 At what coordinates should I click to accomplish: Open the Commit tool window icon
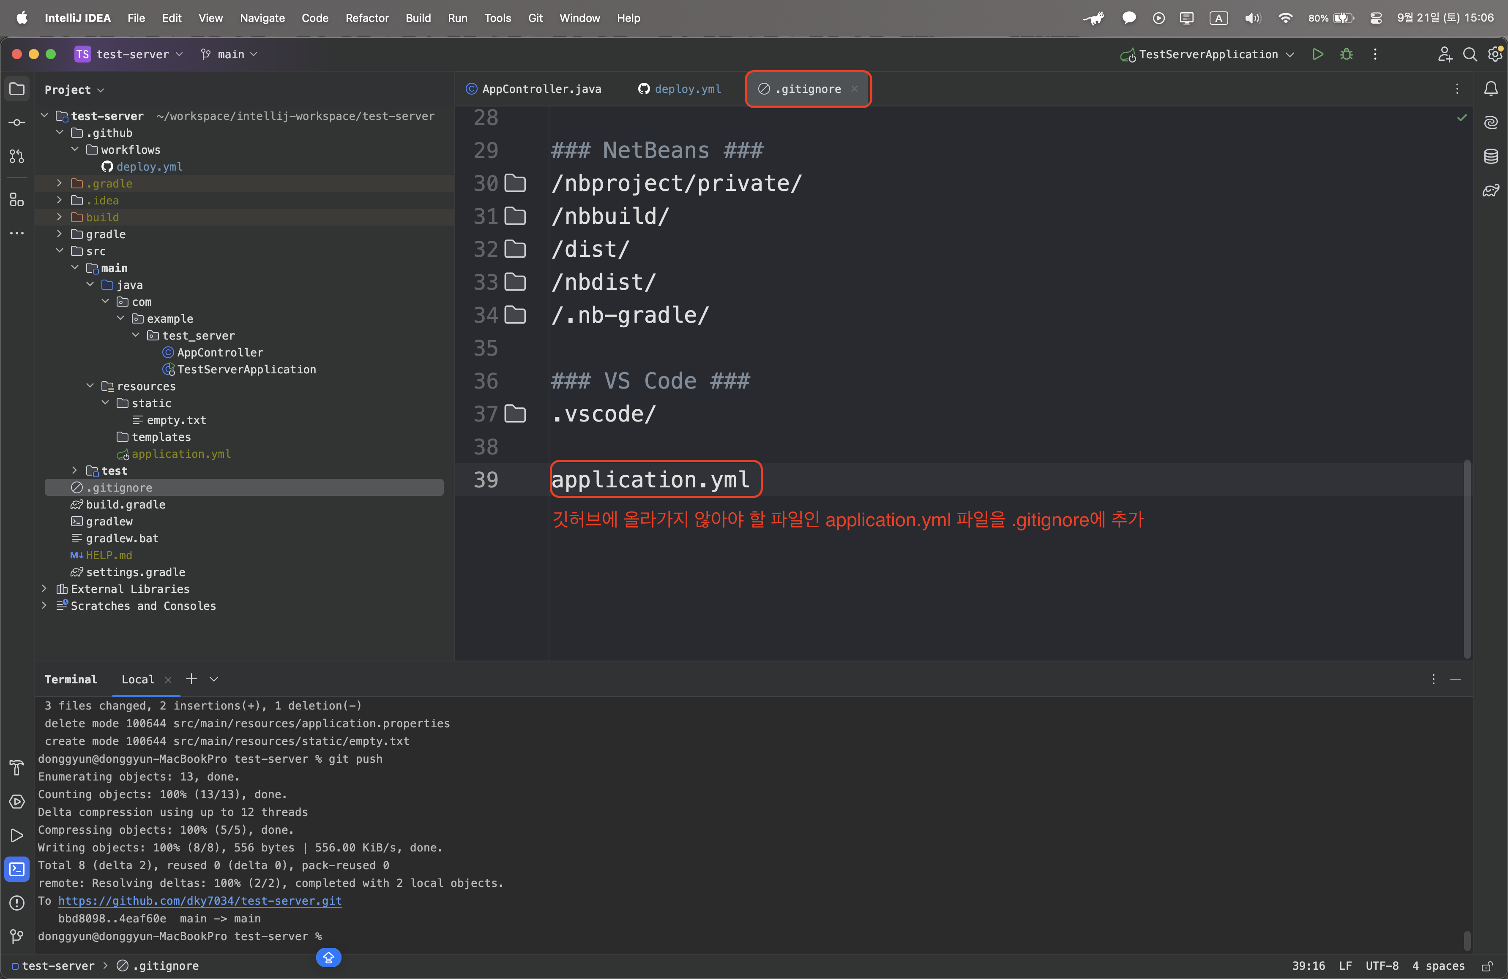click(x=17, y=123)
